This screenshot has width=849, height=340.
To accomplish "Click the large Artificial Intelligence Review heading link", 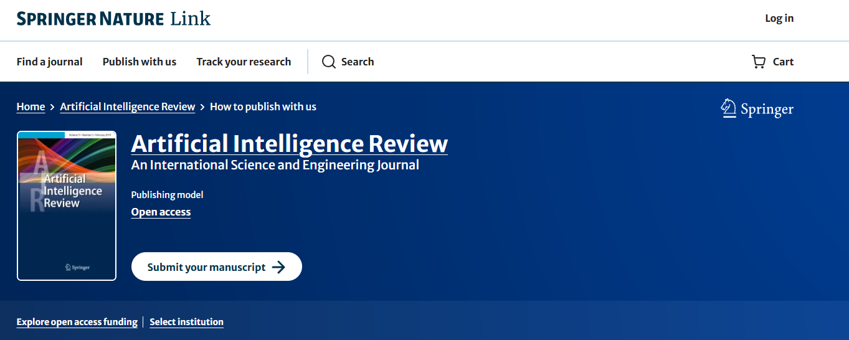I will coord(289,144).
